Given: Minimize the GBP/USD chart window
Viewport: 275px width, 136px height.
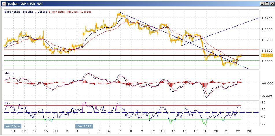Looking at the screenshot, I should pyautogui.click(x=262, y=4).
